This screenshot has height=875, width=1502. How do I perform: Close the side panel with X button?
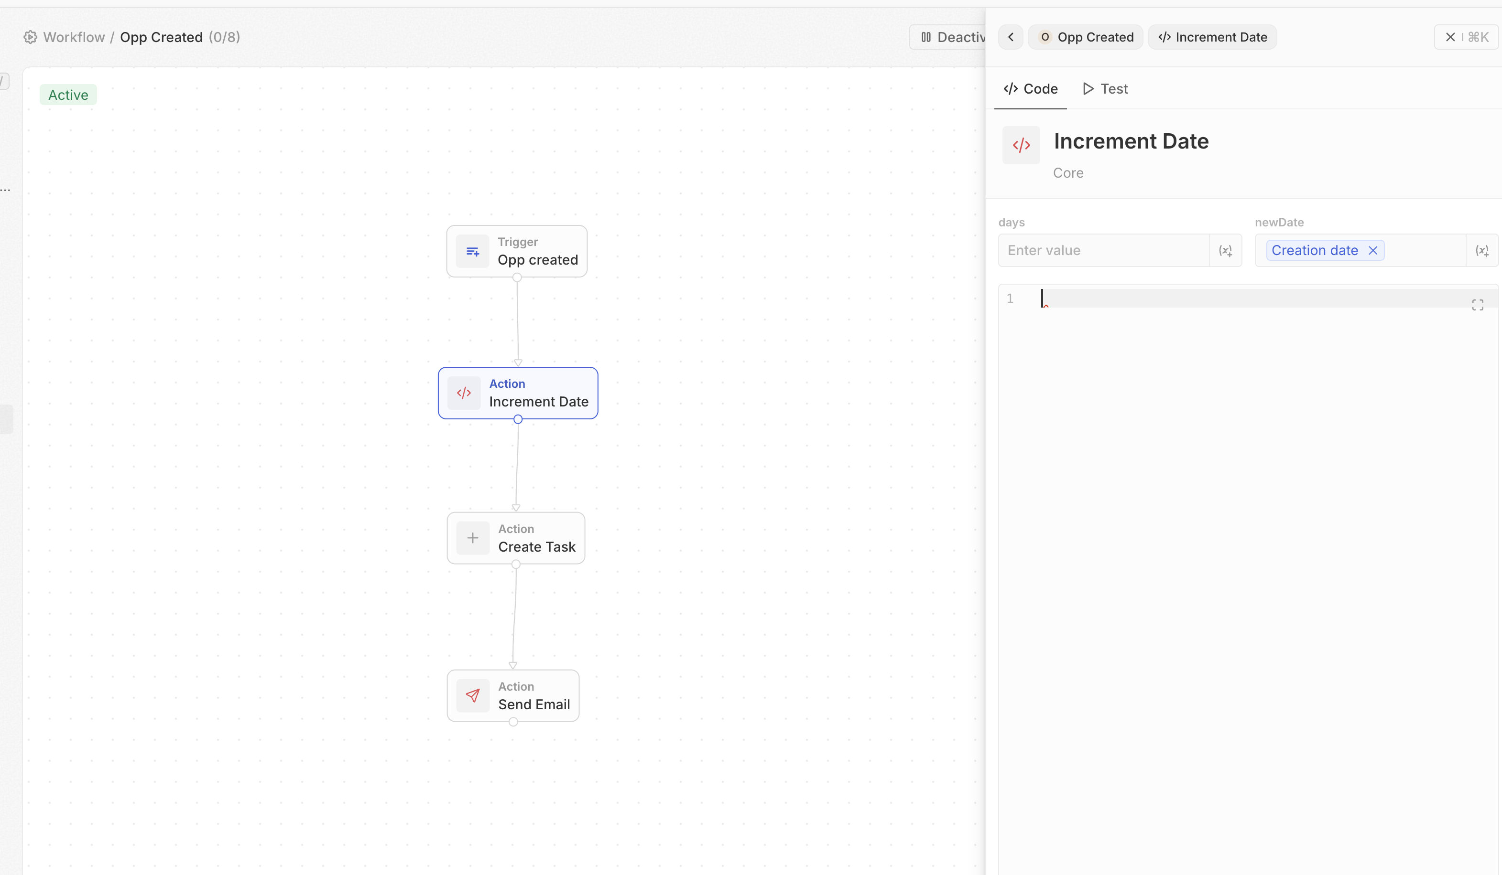(x=1451, y=38)
